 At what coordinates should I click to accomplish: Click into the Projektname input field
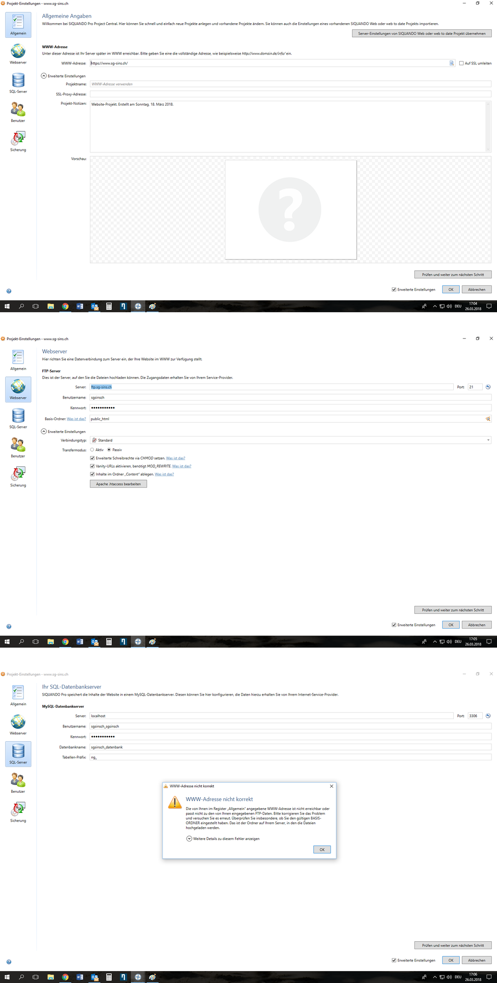(x=290, y=84)
